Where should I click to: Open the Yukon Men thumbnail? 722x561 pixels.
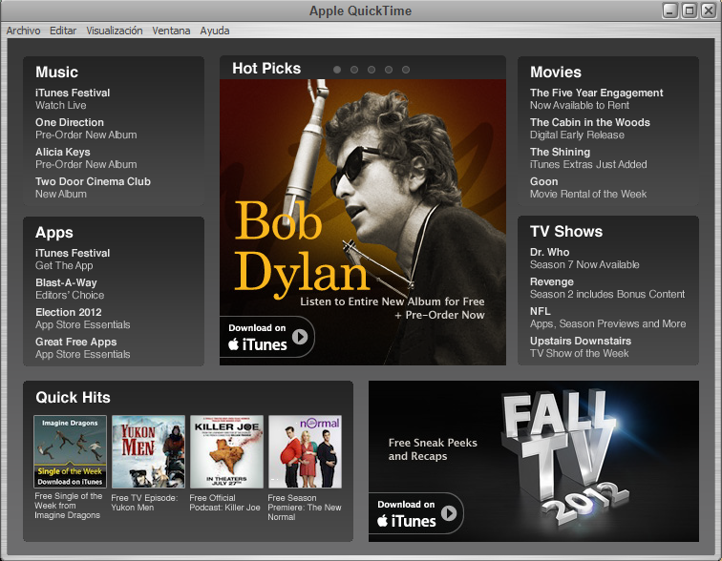(148, 451)
